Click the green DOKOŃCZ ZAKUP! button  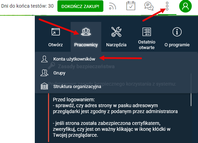point(80,6)
